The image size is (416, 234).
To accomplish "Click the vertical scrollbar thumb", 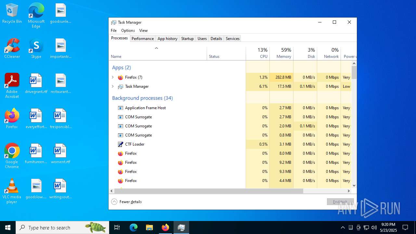I will [x=354, y=72].
